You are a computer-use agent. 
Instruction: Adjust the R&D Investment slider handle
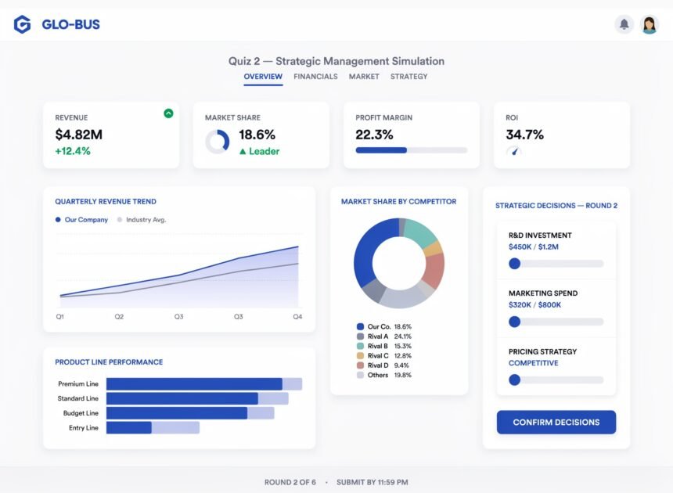coord(514,264)
